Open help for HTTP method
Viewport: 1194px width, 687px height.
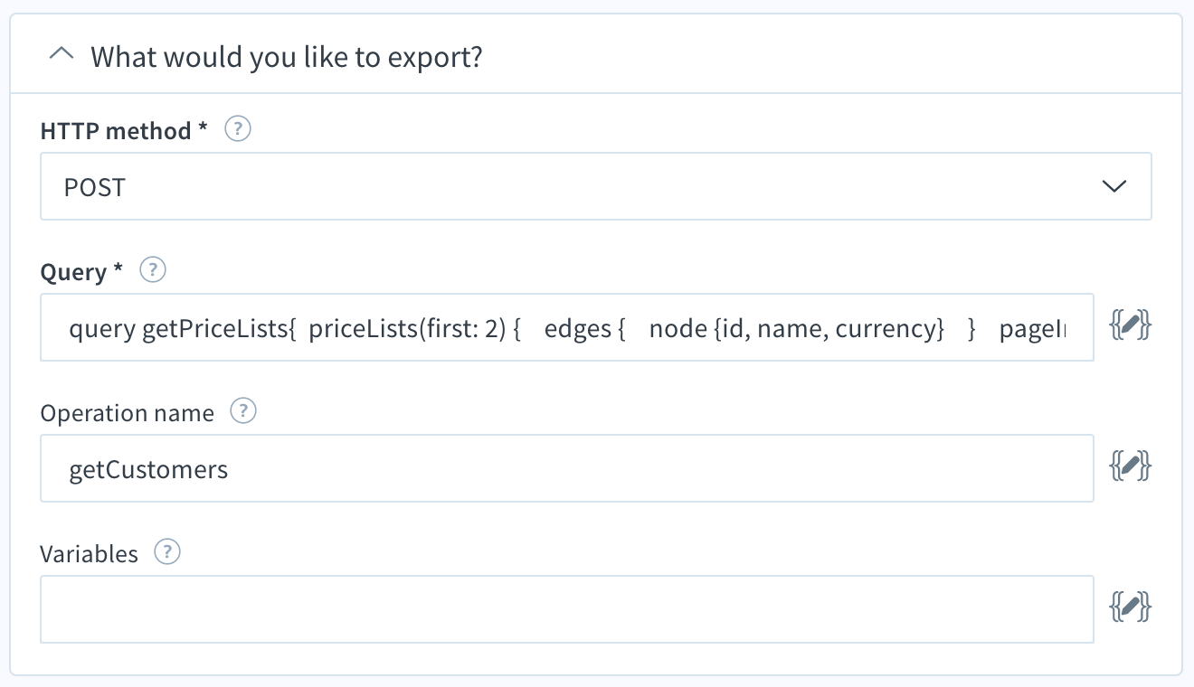click(237, 129)
